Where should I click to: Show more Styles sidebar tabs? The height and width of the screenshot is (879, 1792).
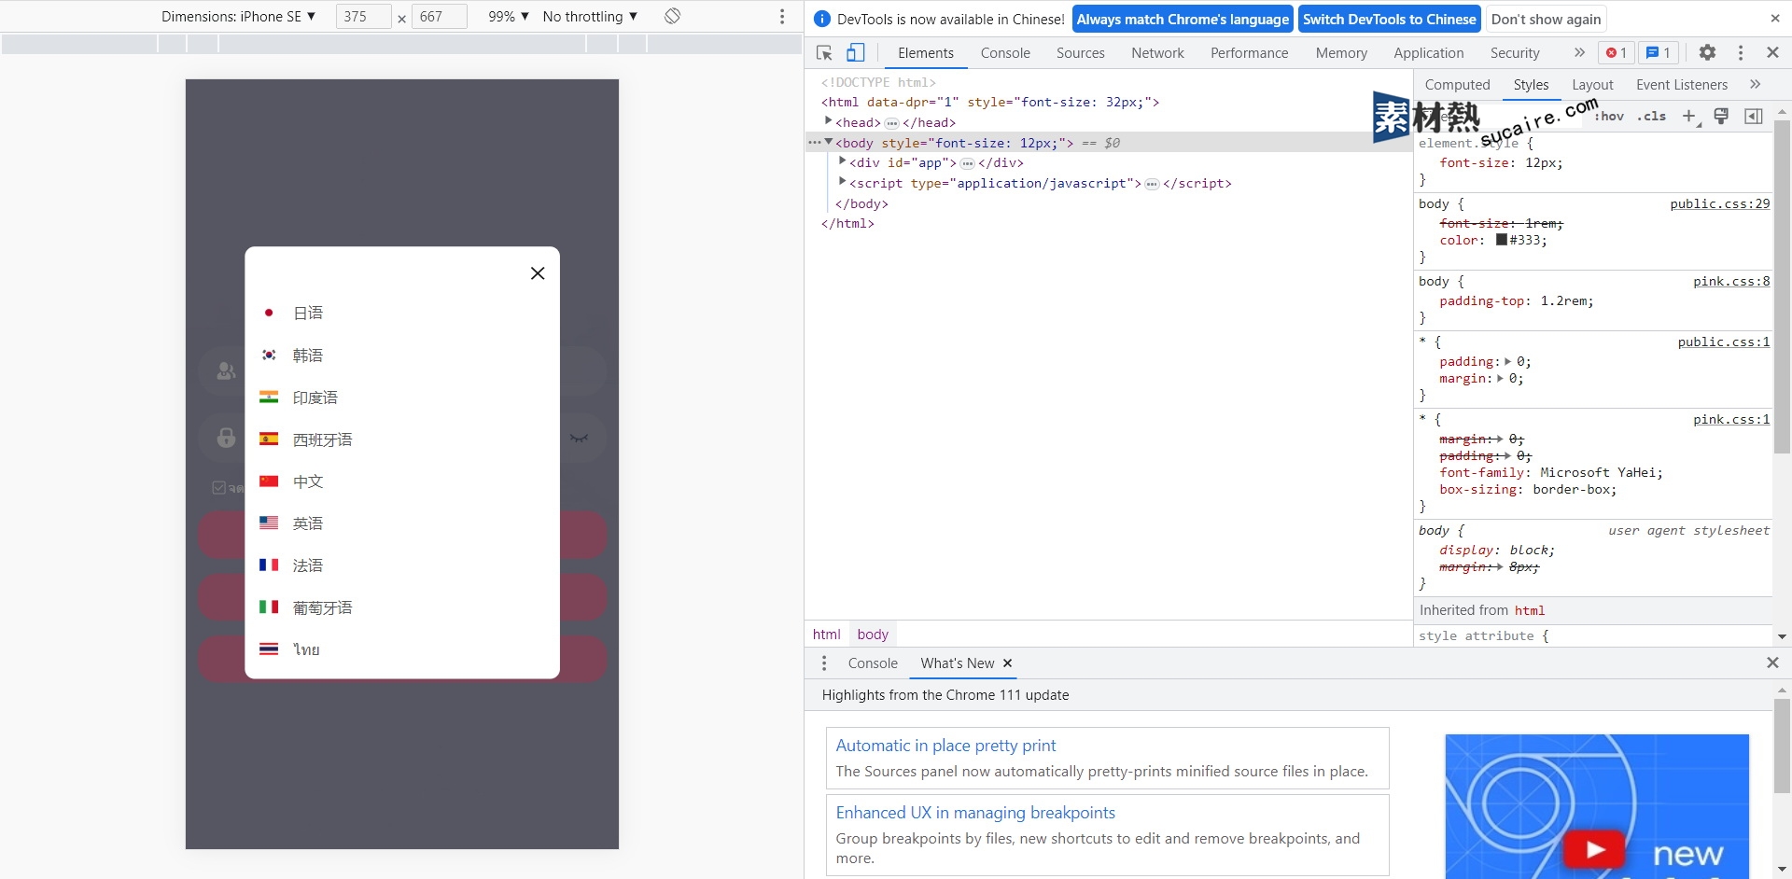(1755, 84)
